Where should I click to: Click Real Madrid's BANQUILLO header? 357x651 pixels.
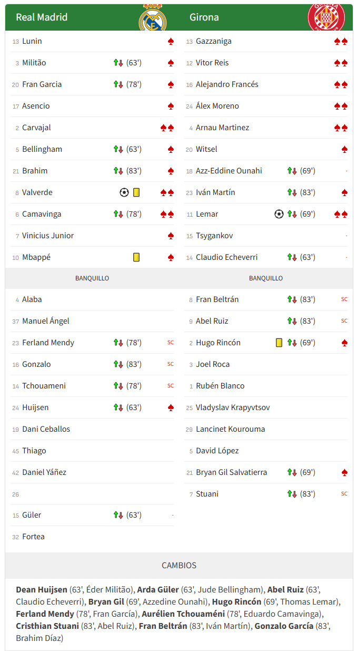pyautogui.click(x=92, y=278)
